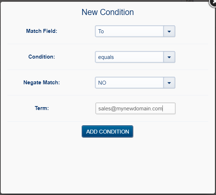Click the "Term:" label
The height and width of the screenshot is (195, 216).
[x=41, y=108]
